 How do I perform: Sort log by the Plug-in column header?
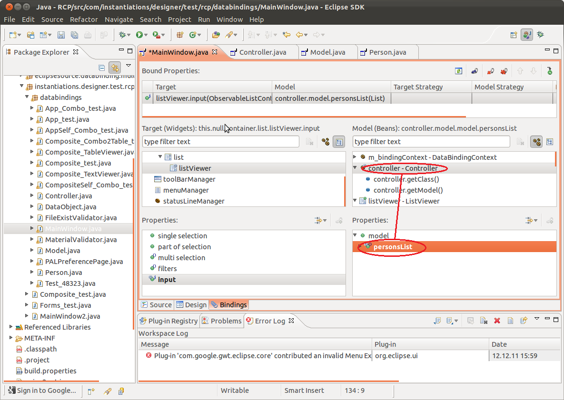tap(430, 344)
